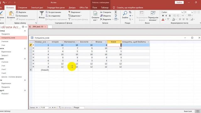
Task: Open the Хімія column dropdown arrow
Action: pos(120,42)
